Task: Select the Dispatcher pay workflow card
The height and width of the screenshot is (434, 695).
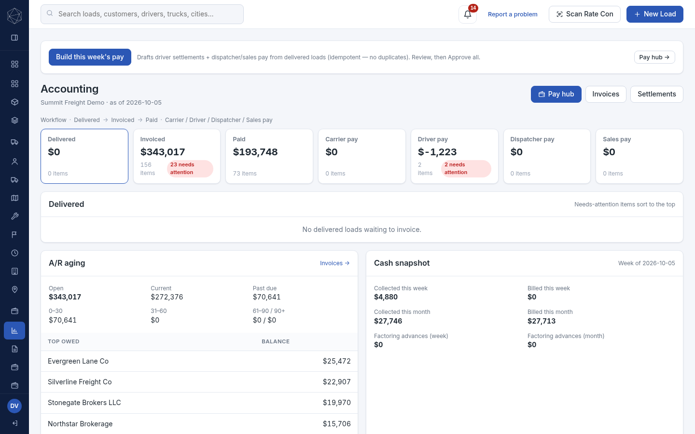Action: point(547,156)
